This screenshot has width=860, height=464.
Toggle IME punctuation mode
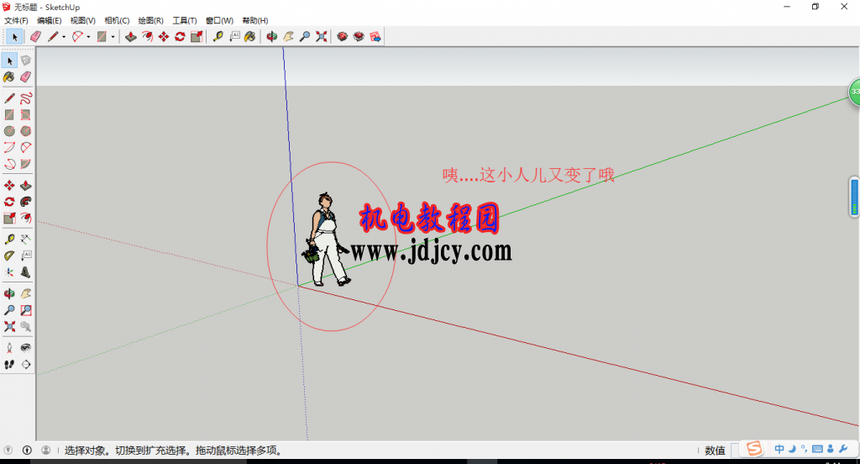(x=804, y=449)
